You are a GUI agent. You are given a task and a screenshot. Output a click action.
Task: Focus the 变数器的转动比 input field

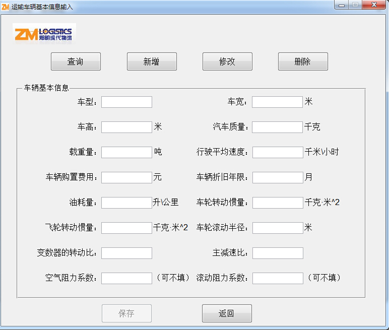click(x=126, y=253)
